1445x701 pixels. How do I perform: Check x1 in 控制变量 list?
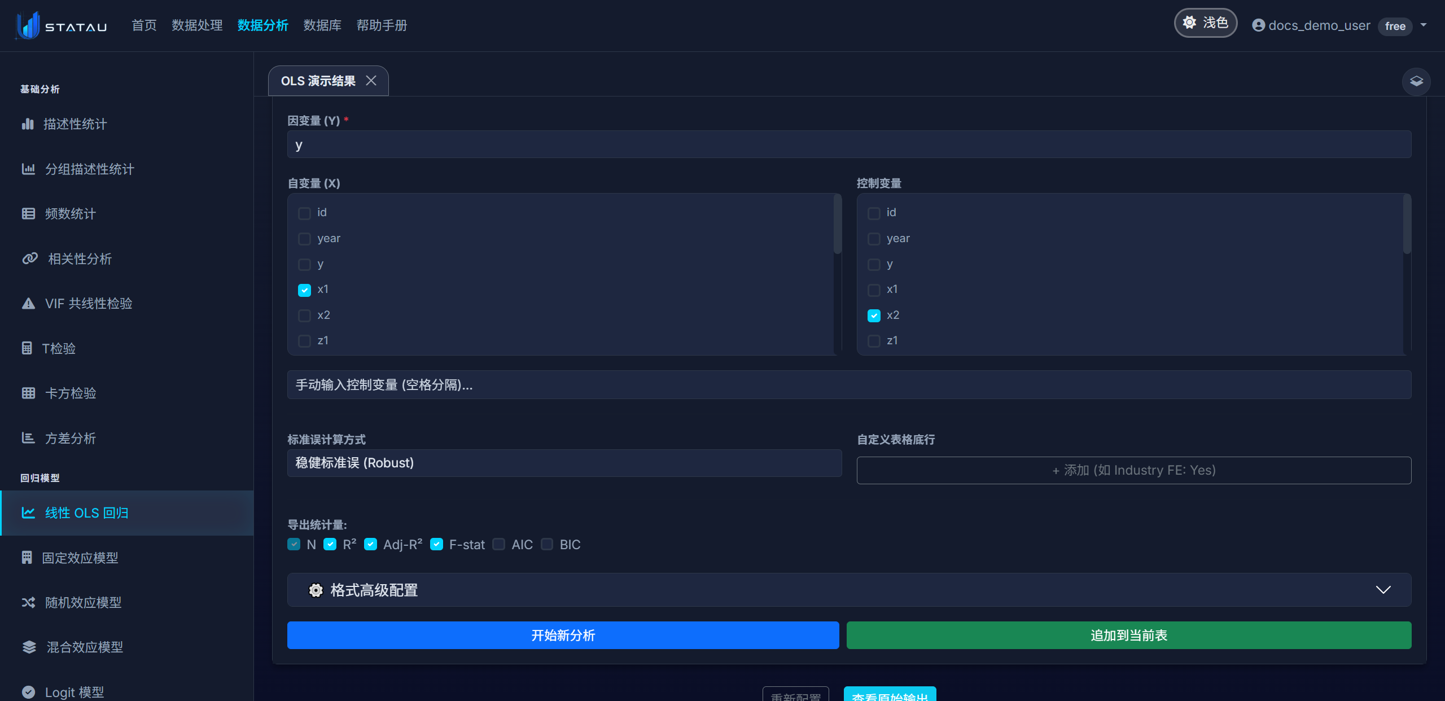click(874, 290)
